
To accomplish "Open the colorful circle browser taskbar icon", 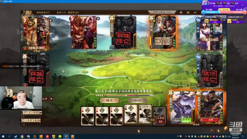I will [22, 136].
